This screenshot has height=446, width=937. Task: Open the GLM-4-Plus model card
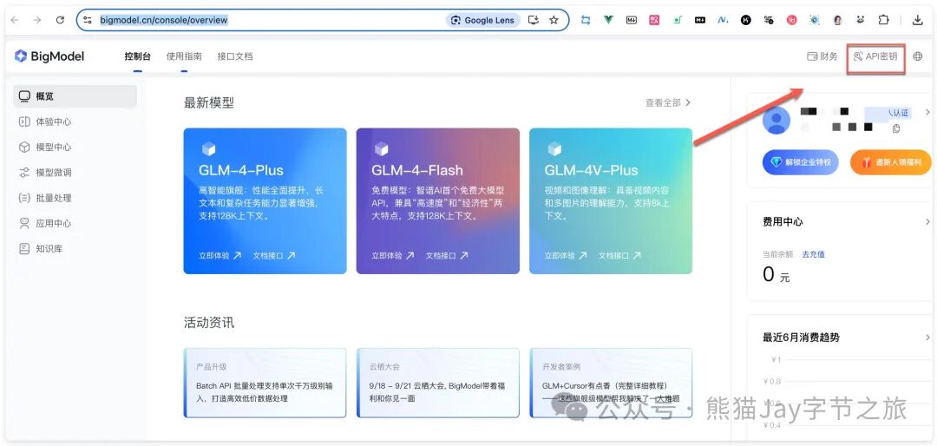click(x=265, y=201)
